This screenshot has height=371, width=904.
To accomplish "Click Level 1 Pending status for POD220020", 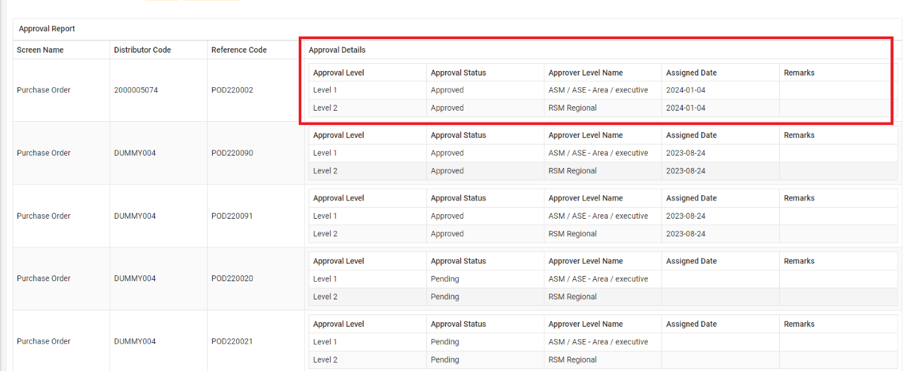I will point(445,279).
